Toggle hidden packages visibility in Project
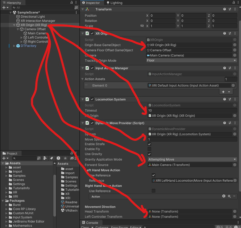241x228 pixels. pyautogui.click(x=73, y=158)
